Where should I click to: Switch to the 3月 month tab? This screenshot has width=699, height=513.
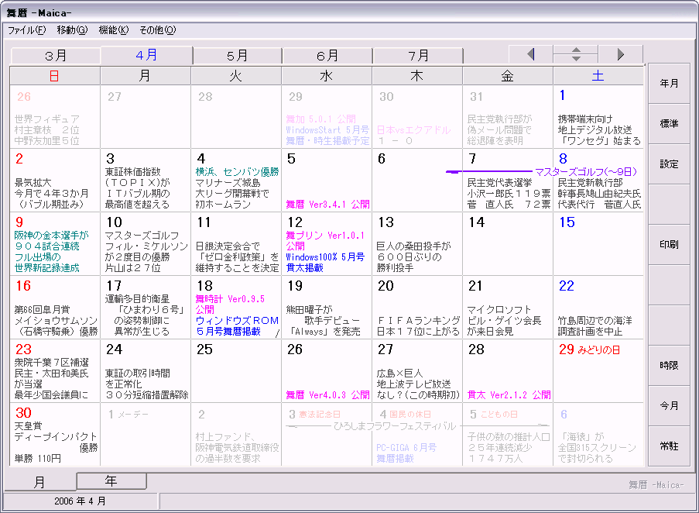click(x=56, y=56)
